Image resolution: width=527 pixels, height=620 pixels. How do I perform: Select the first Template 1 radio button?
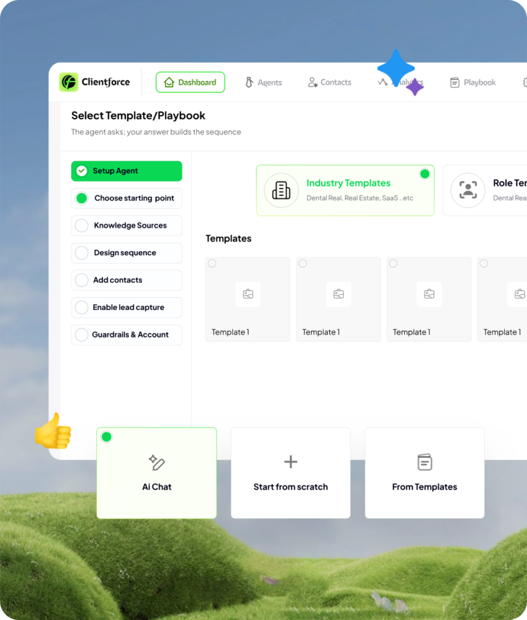coord(212,263)
